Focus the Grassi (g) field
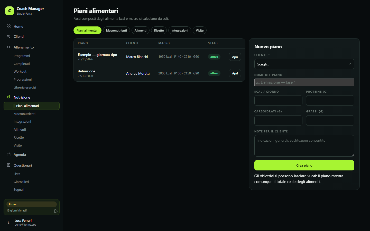 tap(330, 120)
